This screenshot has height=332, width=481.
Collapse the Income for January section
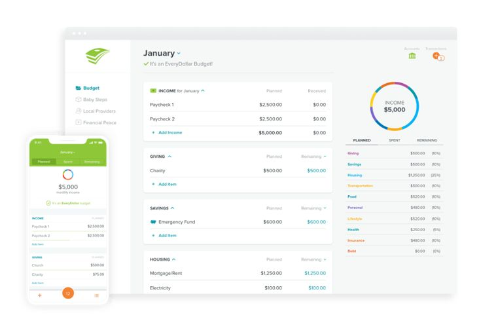(x=203, y=91)
